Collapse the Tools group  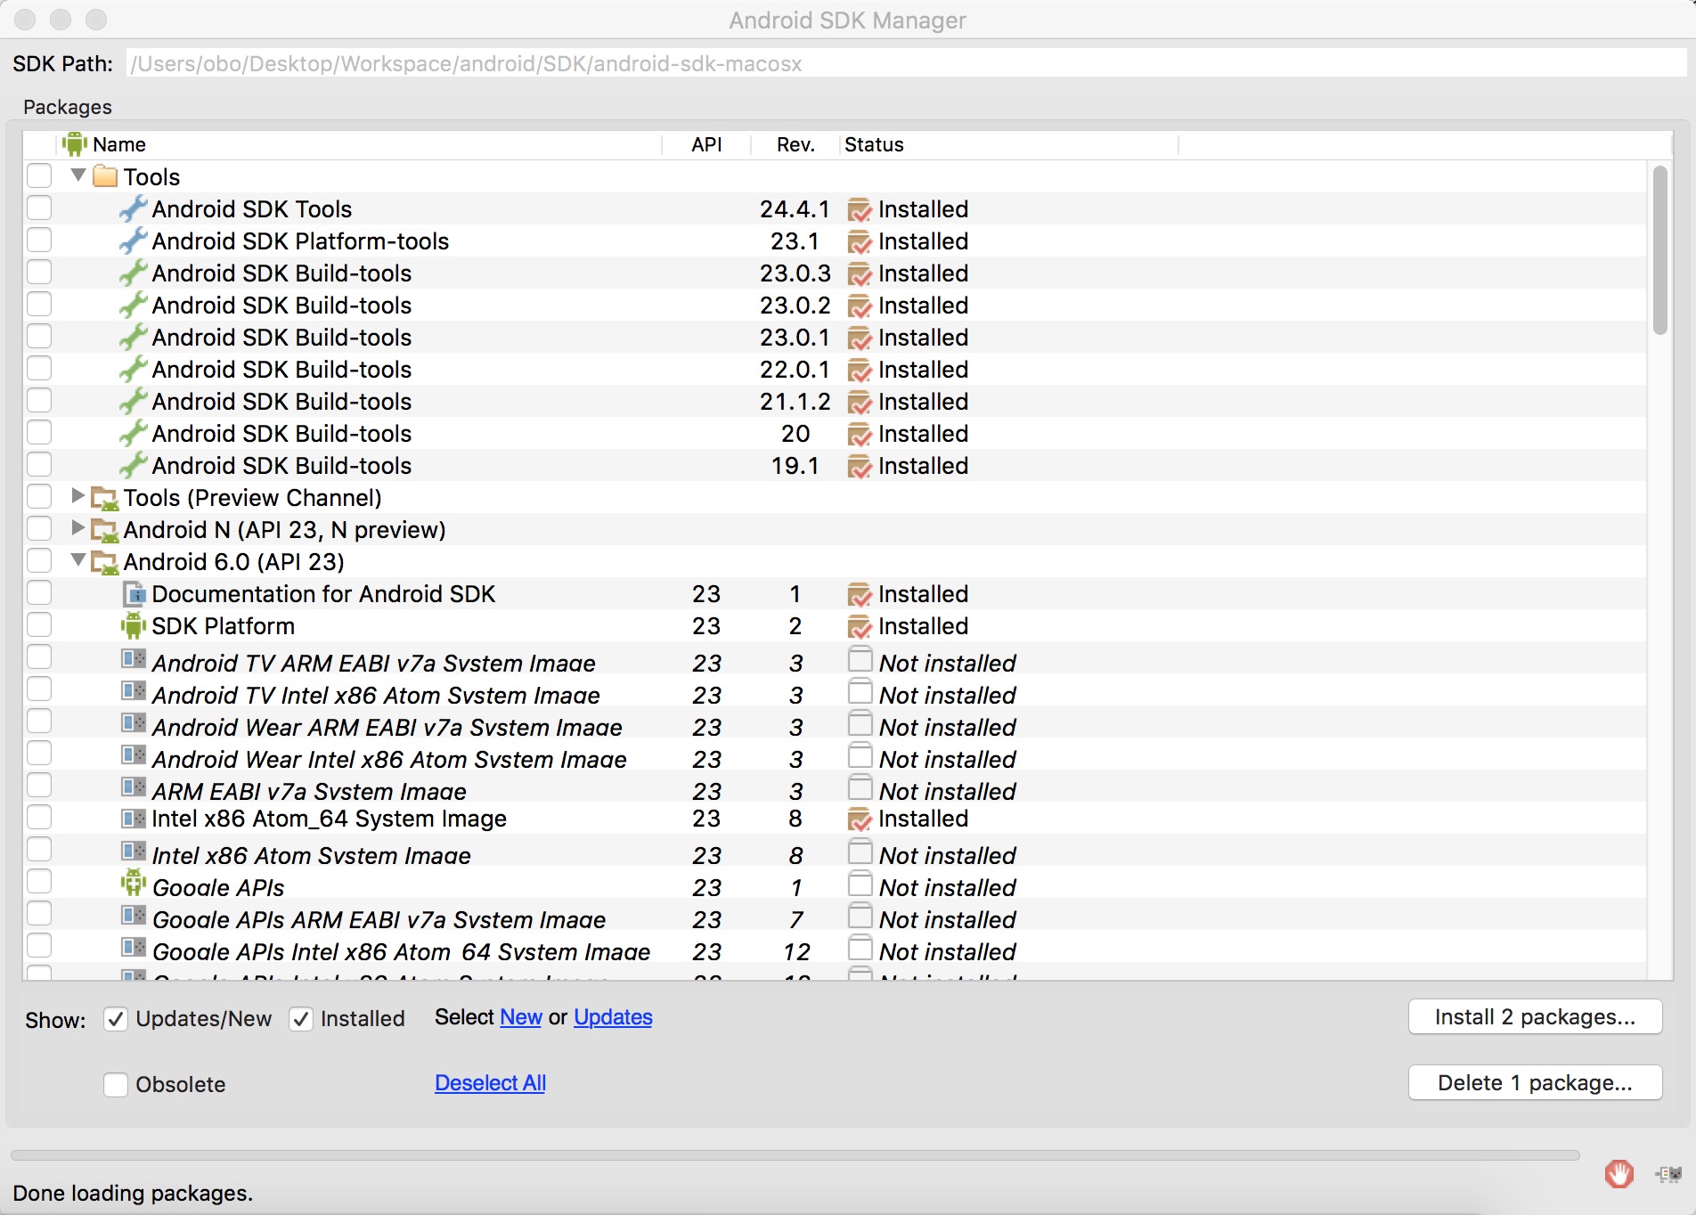78,175
